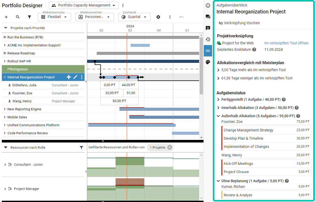Expand Consultant - Junior resource role
This screenshot has height=202, width=315.
point(5,164)
